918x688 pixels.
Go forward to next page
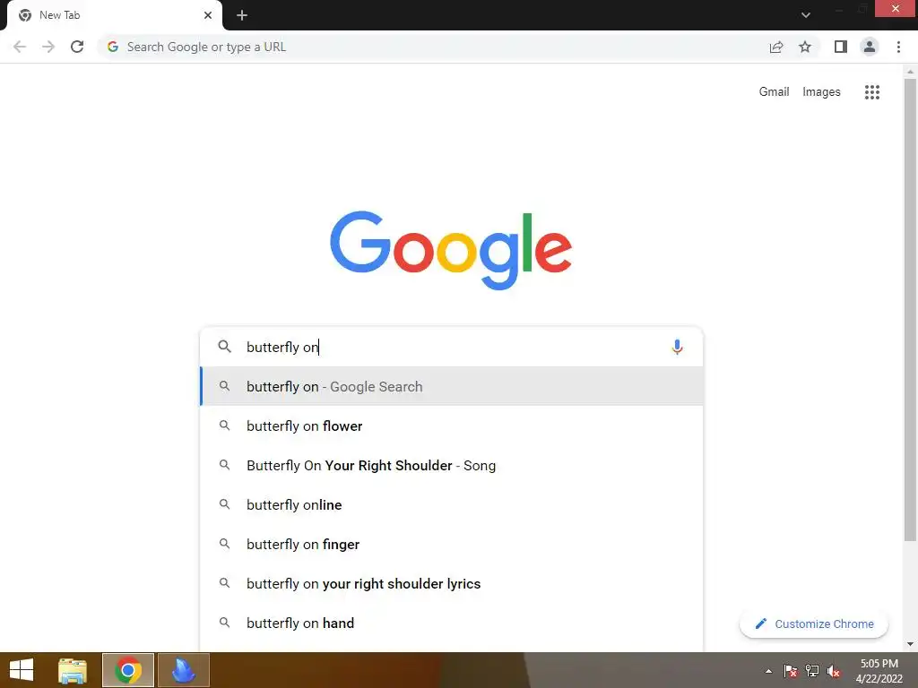pos(48,47)
